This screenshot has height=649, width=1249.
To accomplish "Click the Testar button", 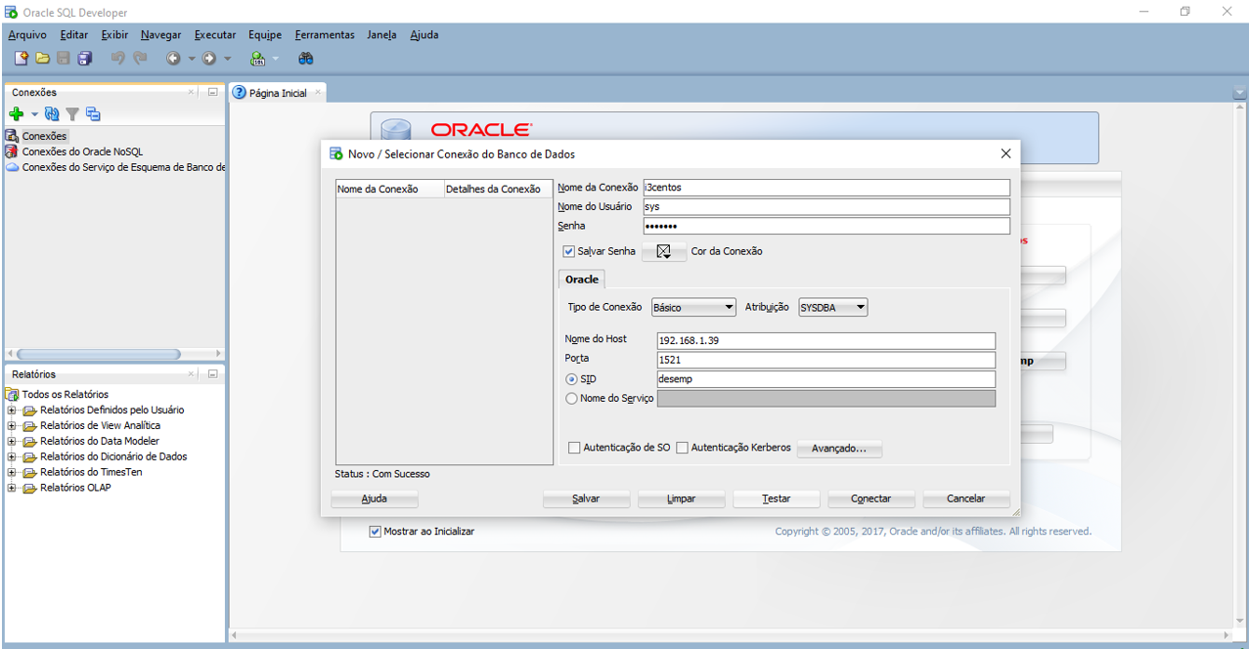I will (x=777, y=498).
